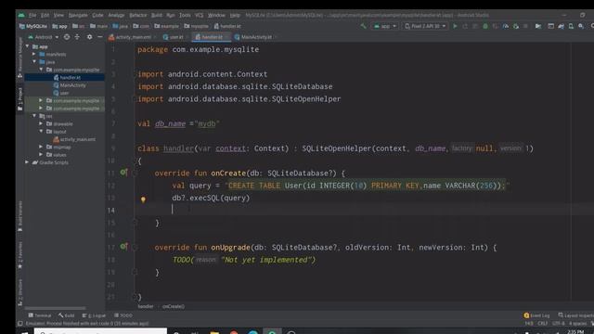Open the Event Log

pyautogui.click(x=536, y=315)
